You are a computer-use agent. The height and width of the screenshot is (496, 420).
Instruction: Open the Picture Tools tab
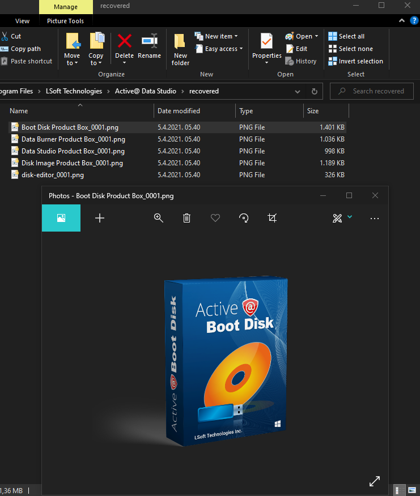[x=65, y=21]
